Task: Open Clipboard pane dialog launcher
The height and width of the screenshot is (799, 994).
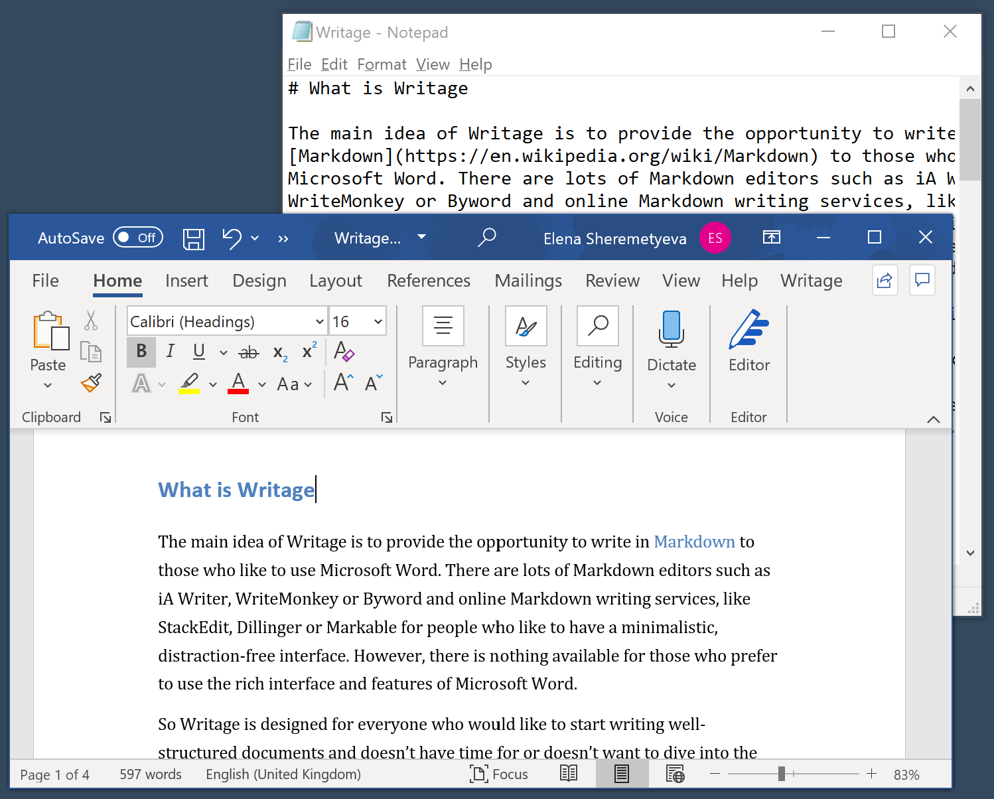Action: pyautogui.click(x=106, y=417)
